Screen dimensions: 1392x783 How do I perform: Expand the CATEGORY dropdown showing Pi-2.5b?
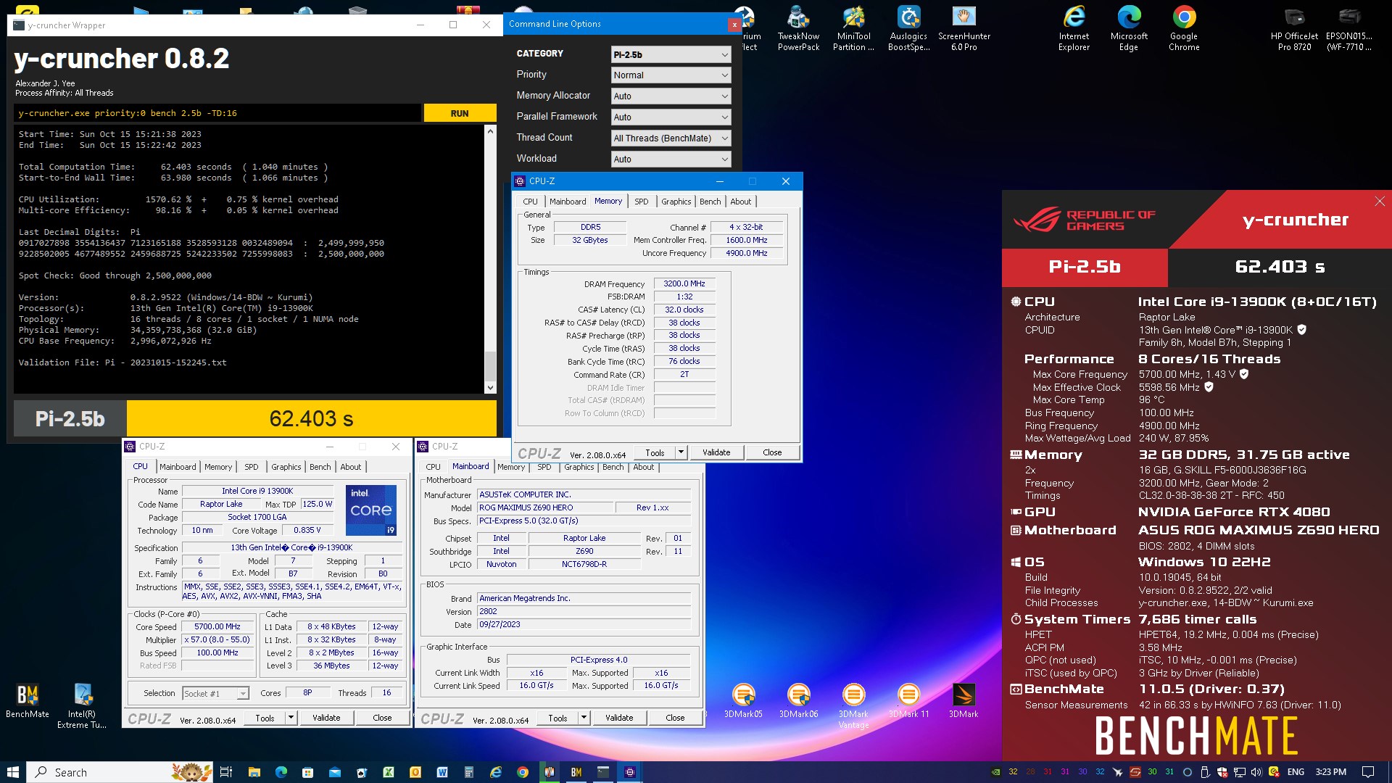click(x=671, y=54)
